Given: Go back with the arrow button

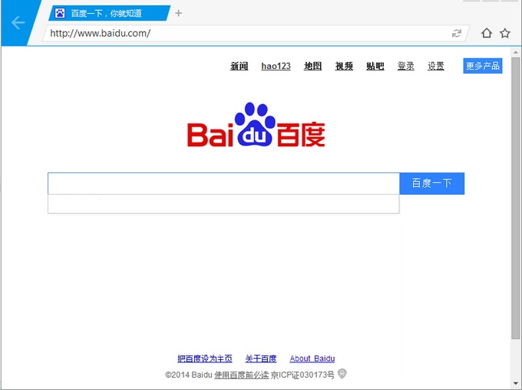Looking at the screenshot, I should tap(18, 22).
